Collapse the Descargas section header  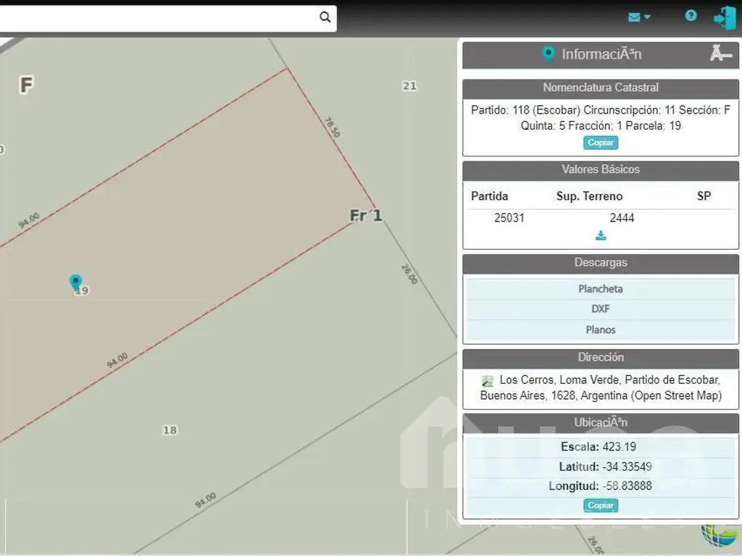601,263
